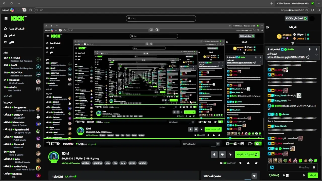The height and width of the screenshot is (181, 322).
Task: Click the green chat send button
Action: 312,175
